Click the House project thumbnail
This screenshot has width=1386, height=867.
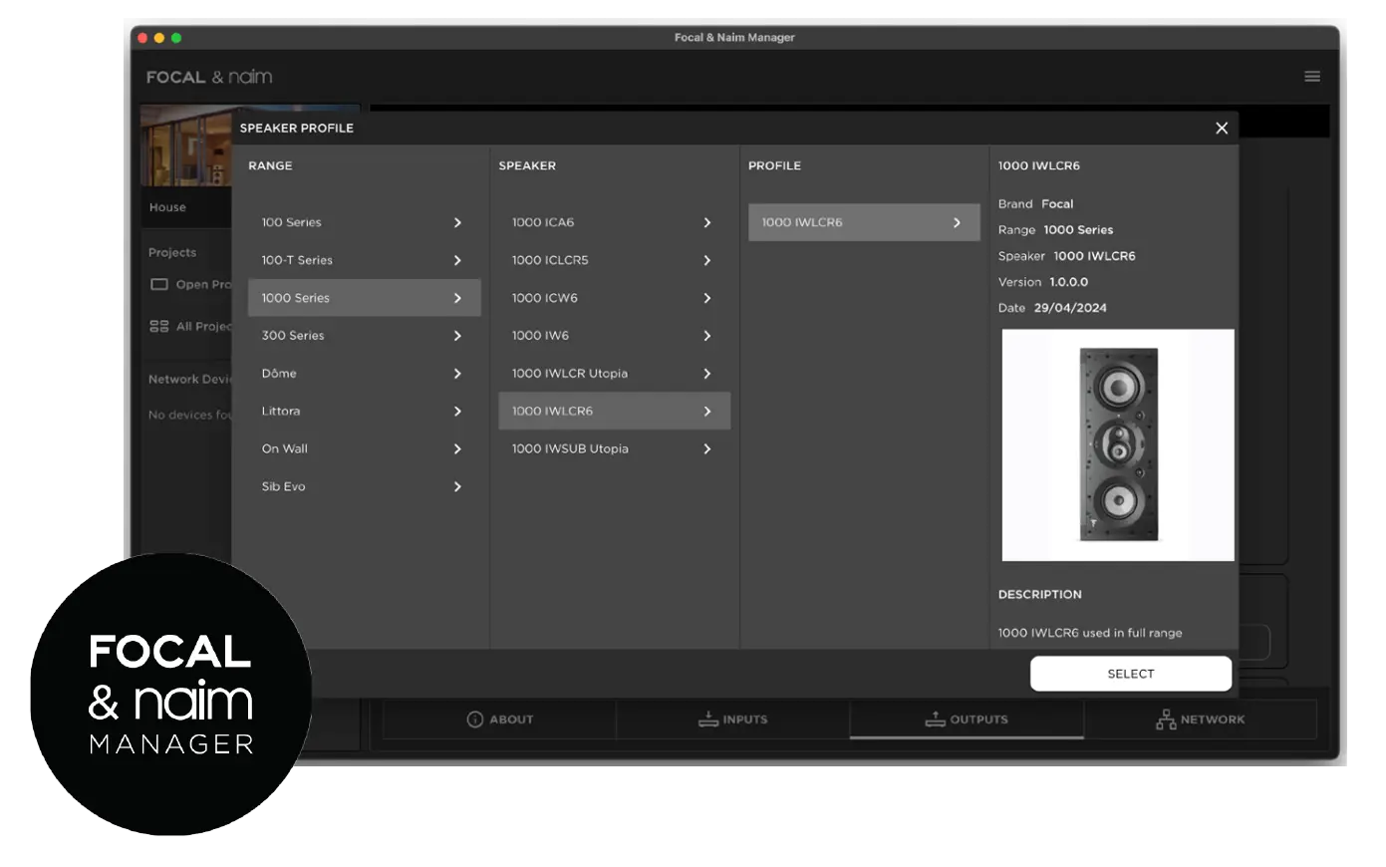(186, 145)
